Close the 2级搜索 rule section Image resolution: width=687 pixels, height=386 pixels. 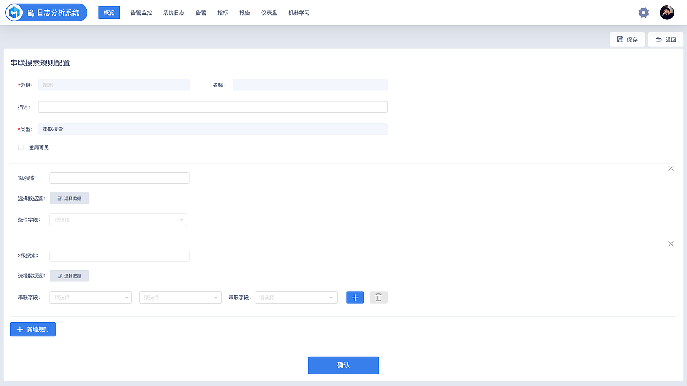671,244
